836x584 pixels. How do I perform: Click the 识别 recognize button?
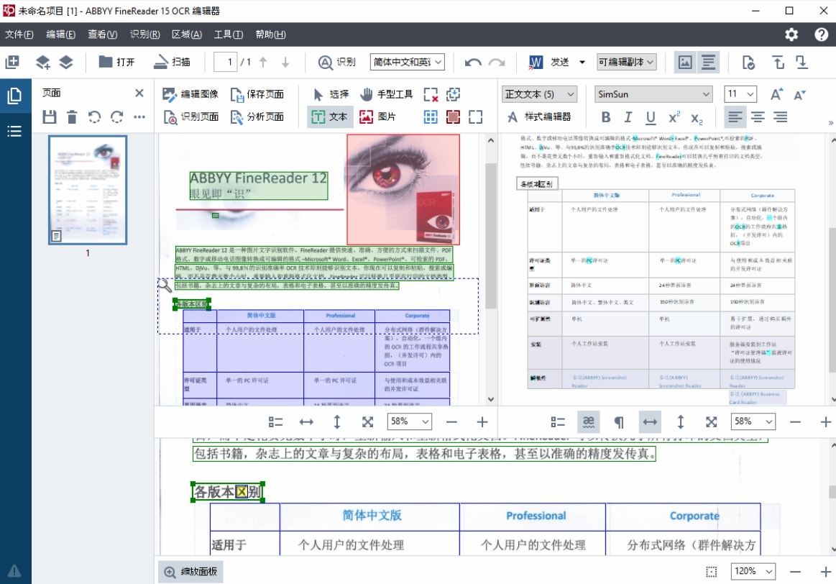[x=336, y=62]
